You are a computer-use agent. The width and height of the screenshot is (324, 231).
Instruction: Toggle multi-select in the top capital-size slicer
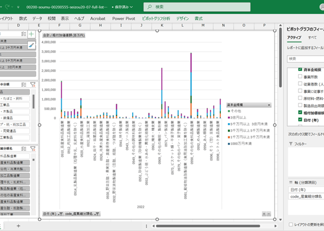click(x=23, y=34)
